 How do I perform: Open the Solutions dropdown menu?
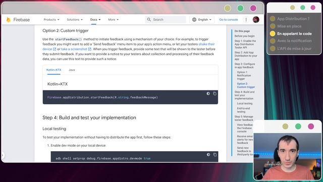click(75, 20)
